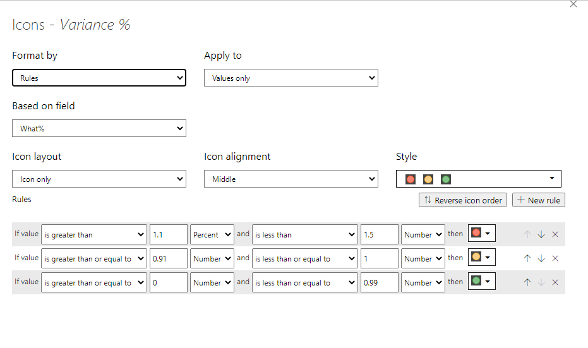The height and width of the screenshot is (348, 588).
Task: Open Number unit dropdown next to 0.99
Action: click(423, 282)
